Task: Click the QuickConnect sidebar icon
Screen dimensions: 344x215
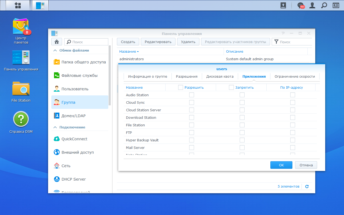Action: tap(57, 139)
